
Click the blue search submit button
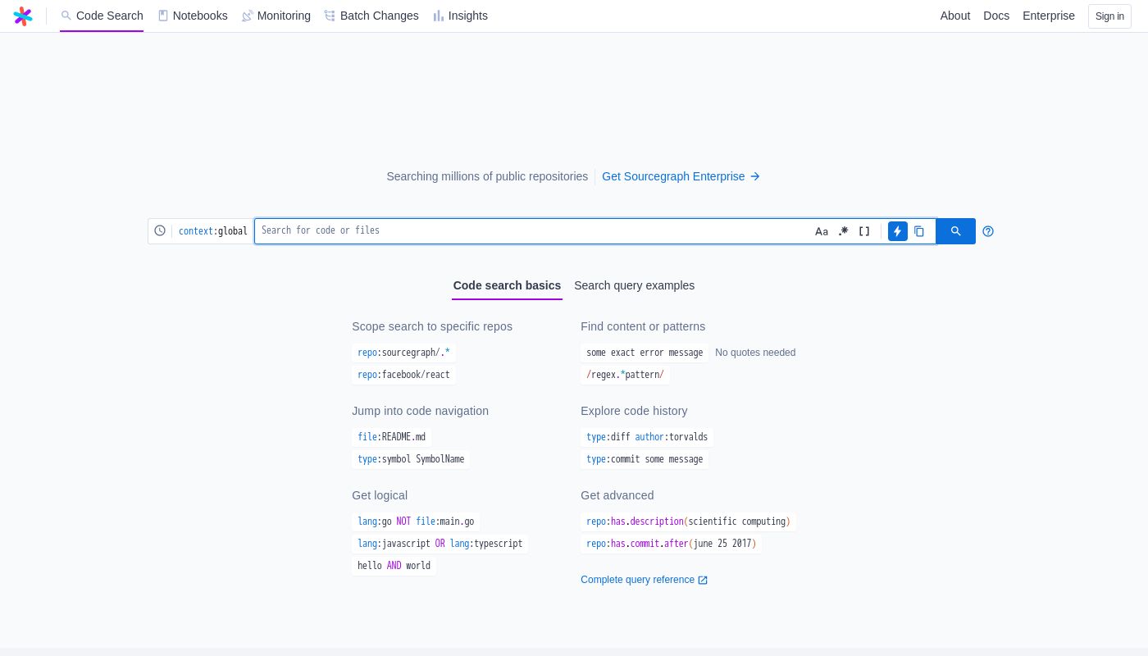955,231
